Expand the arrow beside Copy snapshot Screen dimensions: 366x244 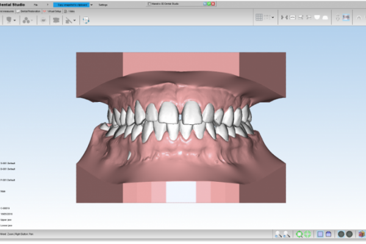(91, 4)
